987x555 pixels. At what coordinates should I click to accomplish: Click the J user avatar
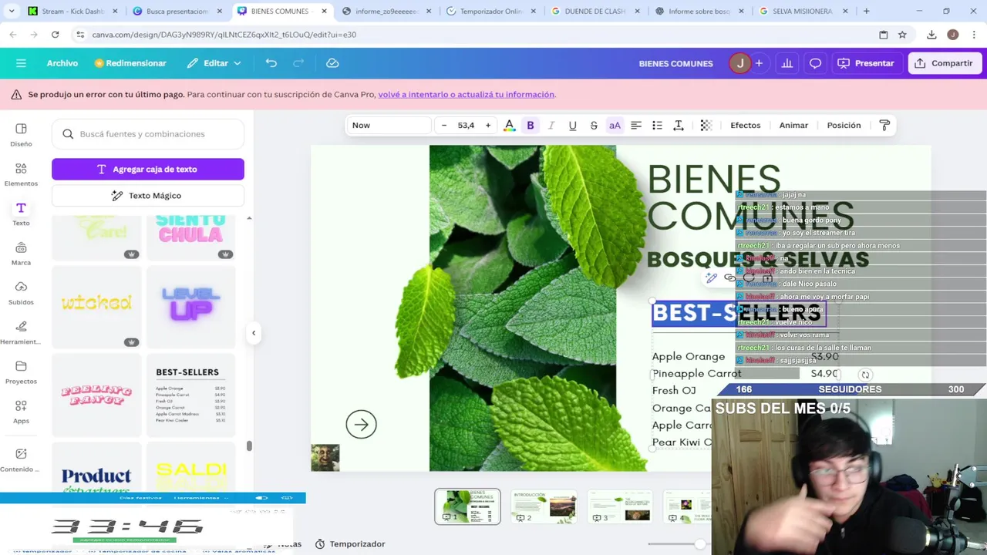(x=739, y=63)
